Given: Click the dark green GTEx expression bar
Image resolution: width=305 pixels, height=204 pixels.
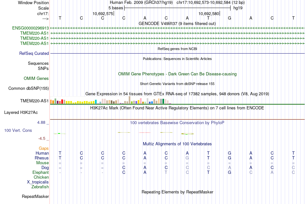Looking at the screenshot, I should [163, 101].
